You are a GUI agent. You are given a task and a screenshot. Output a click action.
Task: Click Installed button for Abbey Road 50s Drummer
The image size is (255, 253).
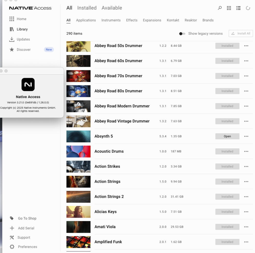point(227,46)
